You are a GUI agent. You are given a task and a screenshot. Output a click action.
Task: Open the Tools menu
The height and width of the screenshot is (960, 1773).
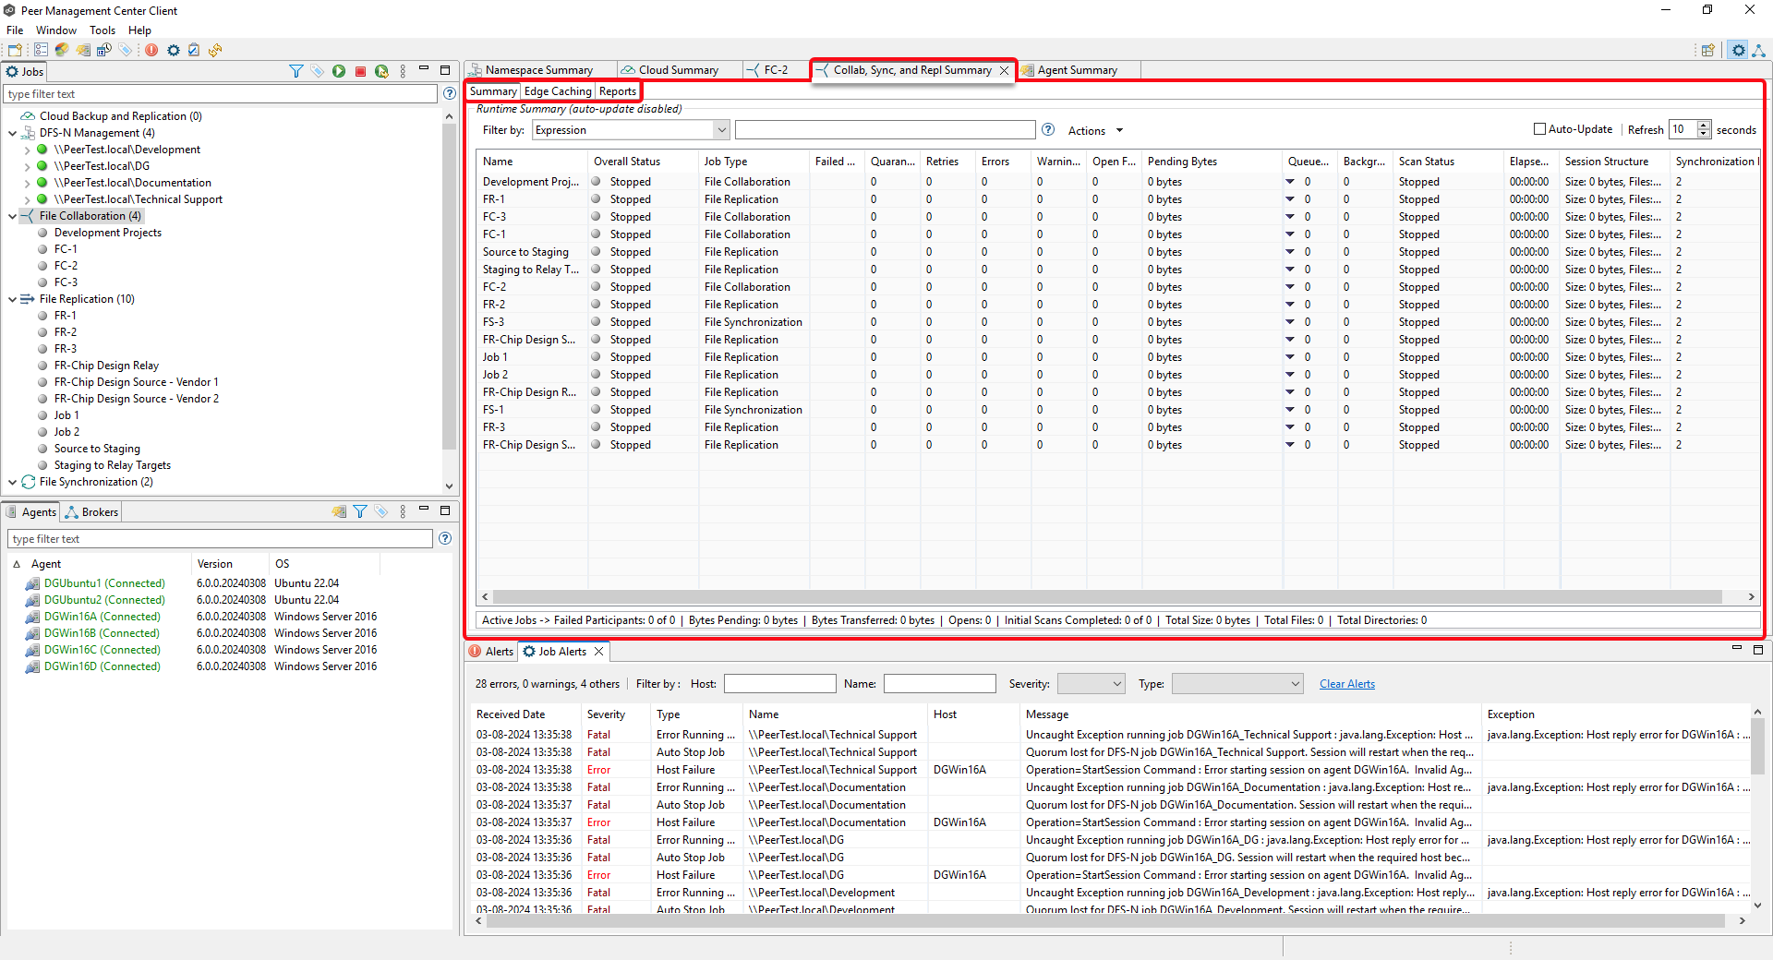pyautogui.click(x=103, y=30)
